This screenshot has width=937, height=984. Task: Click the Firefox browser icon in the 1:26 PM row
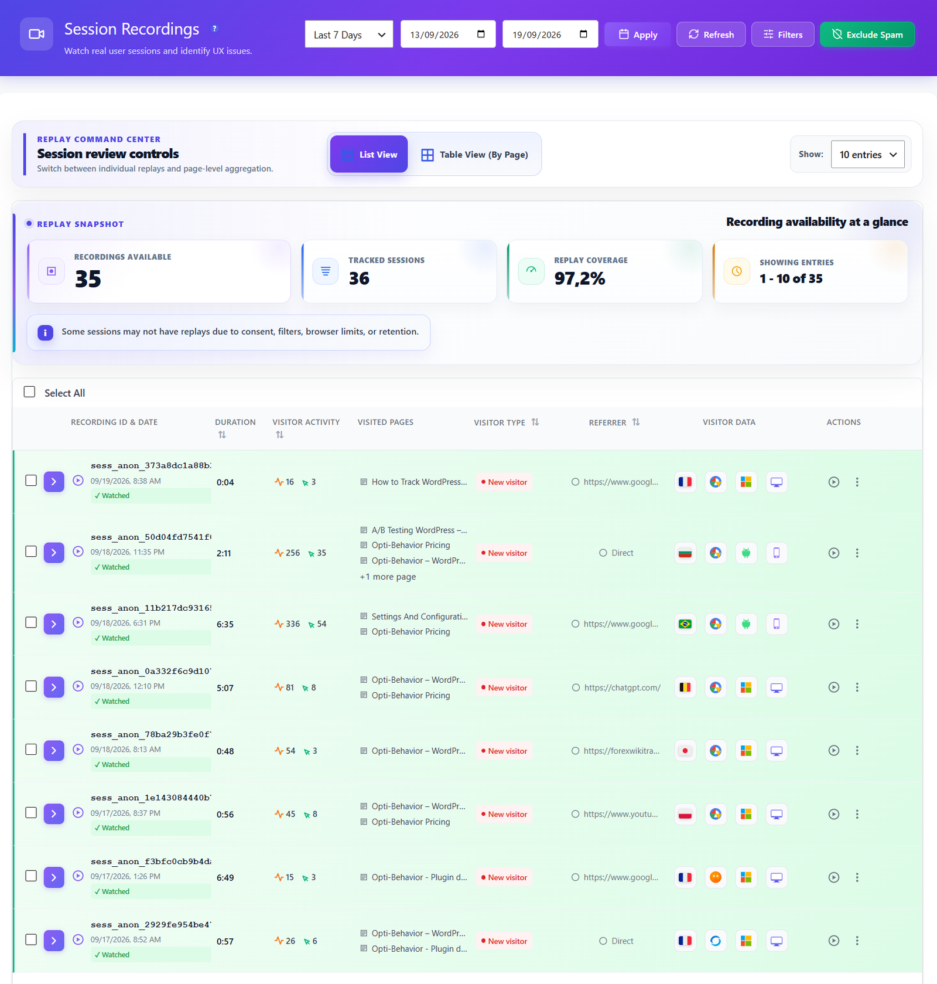(x=716, y=877)
